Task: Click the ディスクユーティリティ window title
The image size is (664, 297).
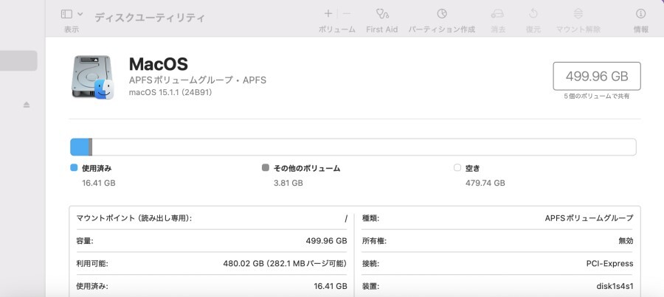Action: (150, 18)
